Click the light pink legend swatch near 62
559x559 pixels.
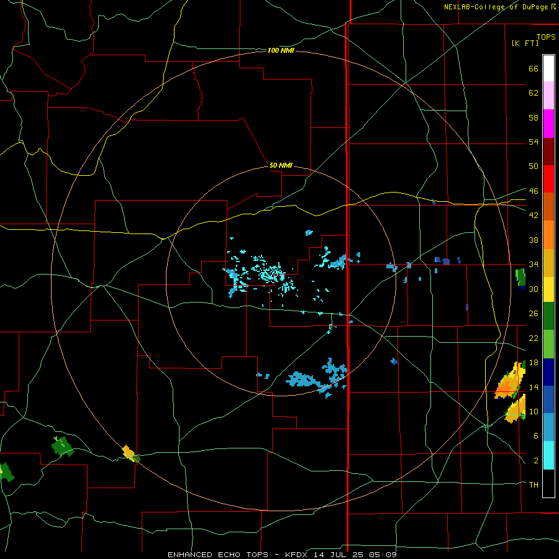pyautogui.click(x=548, y=96)
